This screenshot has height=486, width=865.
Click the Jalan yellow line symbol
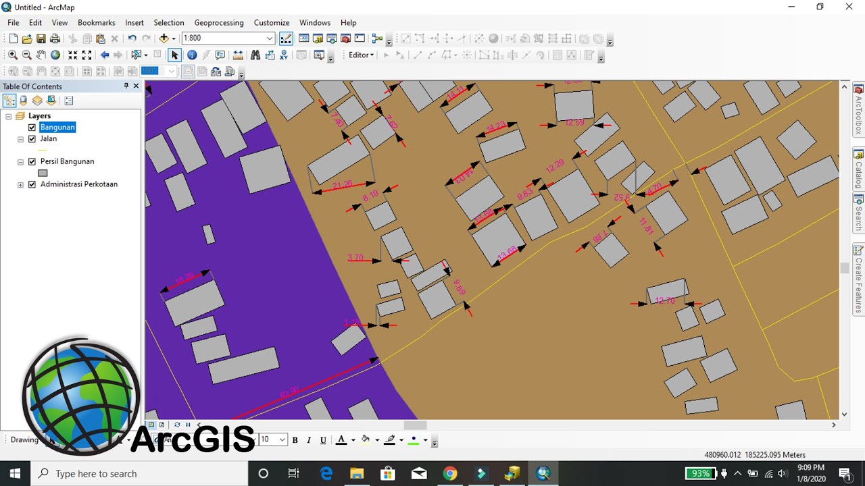[43, 150]
